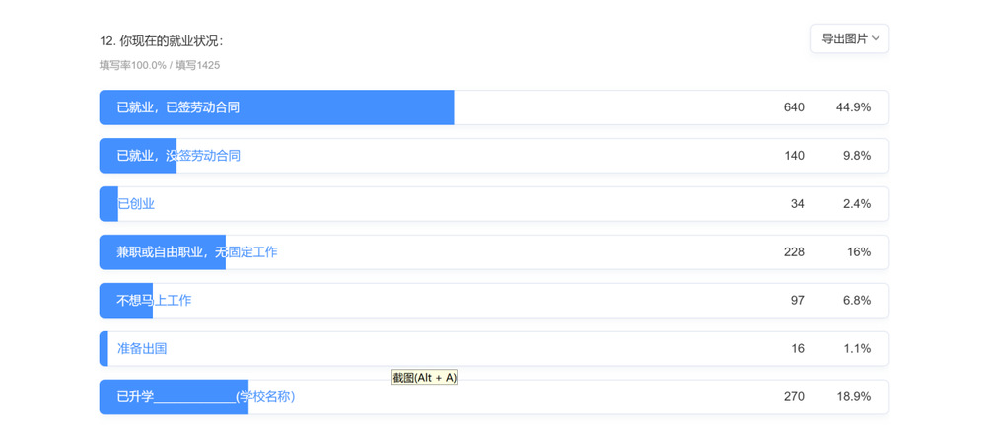Image resolution: width=984 pixels, height=425 pixels.
Task: Click the 228 count value
Action: click(x=794, y=252)
